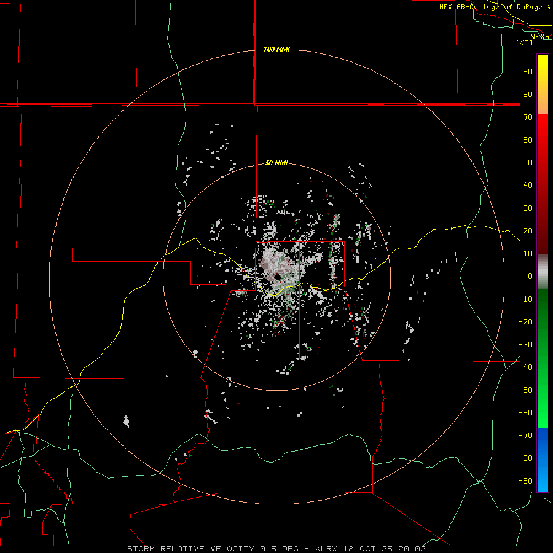The image size is (553, 553).
Task: Click the 70 value on velocity scale
Action: pos(528,117)
